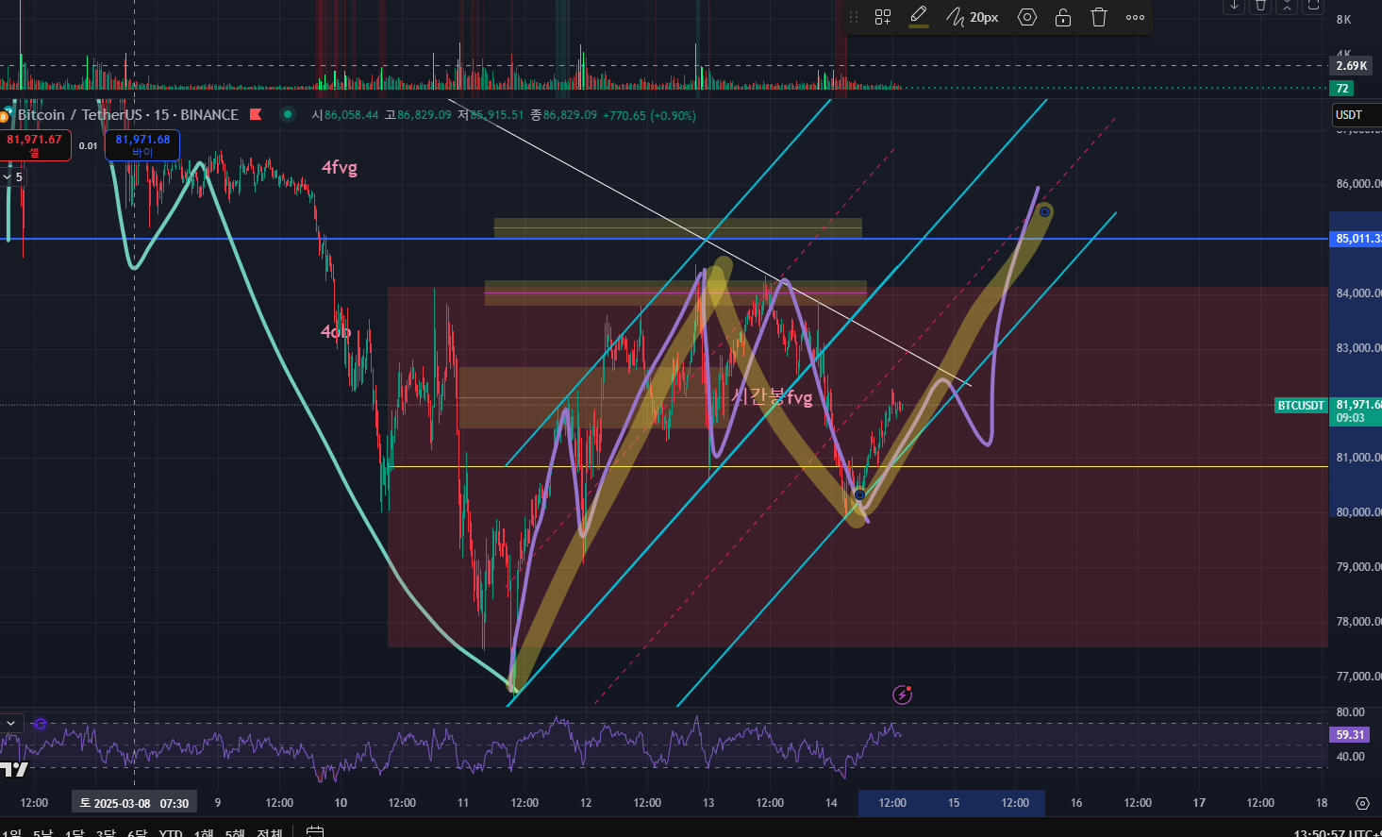Toggle lock on selected drawing
The image size is (1382, 837).
point(1063,17)
